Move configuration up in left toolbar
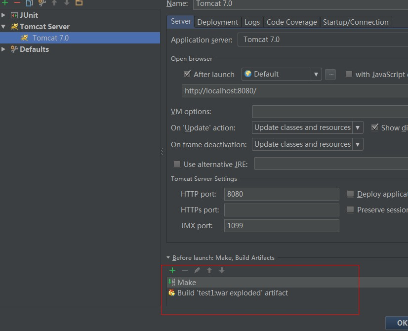 click(54, 3)
